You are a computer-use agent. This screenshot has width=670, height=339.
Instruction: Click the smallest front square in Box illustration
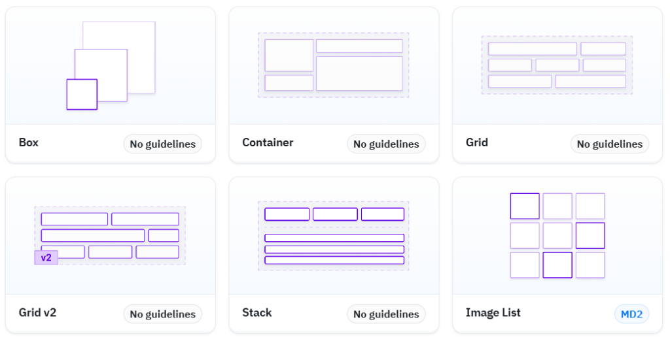tap(82, 94)
